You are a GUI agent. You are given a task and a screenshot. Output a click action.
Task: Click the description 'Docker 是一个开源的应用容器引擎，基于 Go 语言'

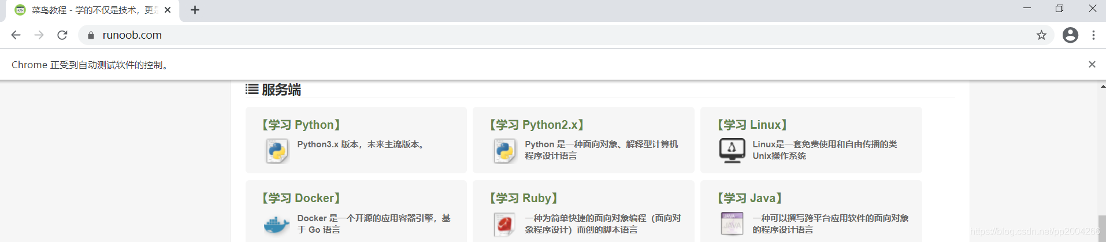(x=374, y=224)
